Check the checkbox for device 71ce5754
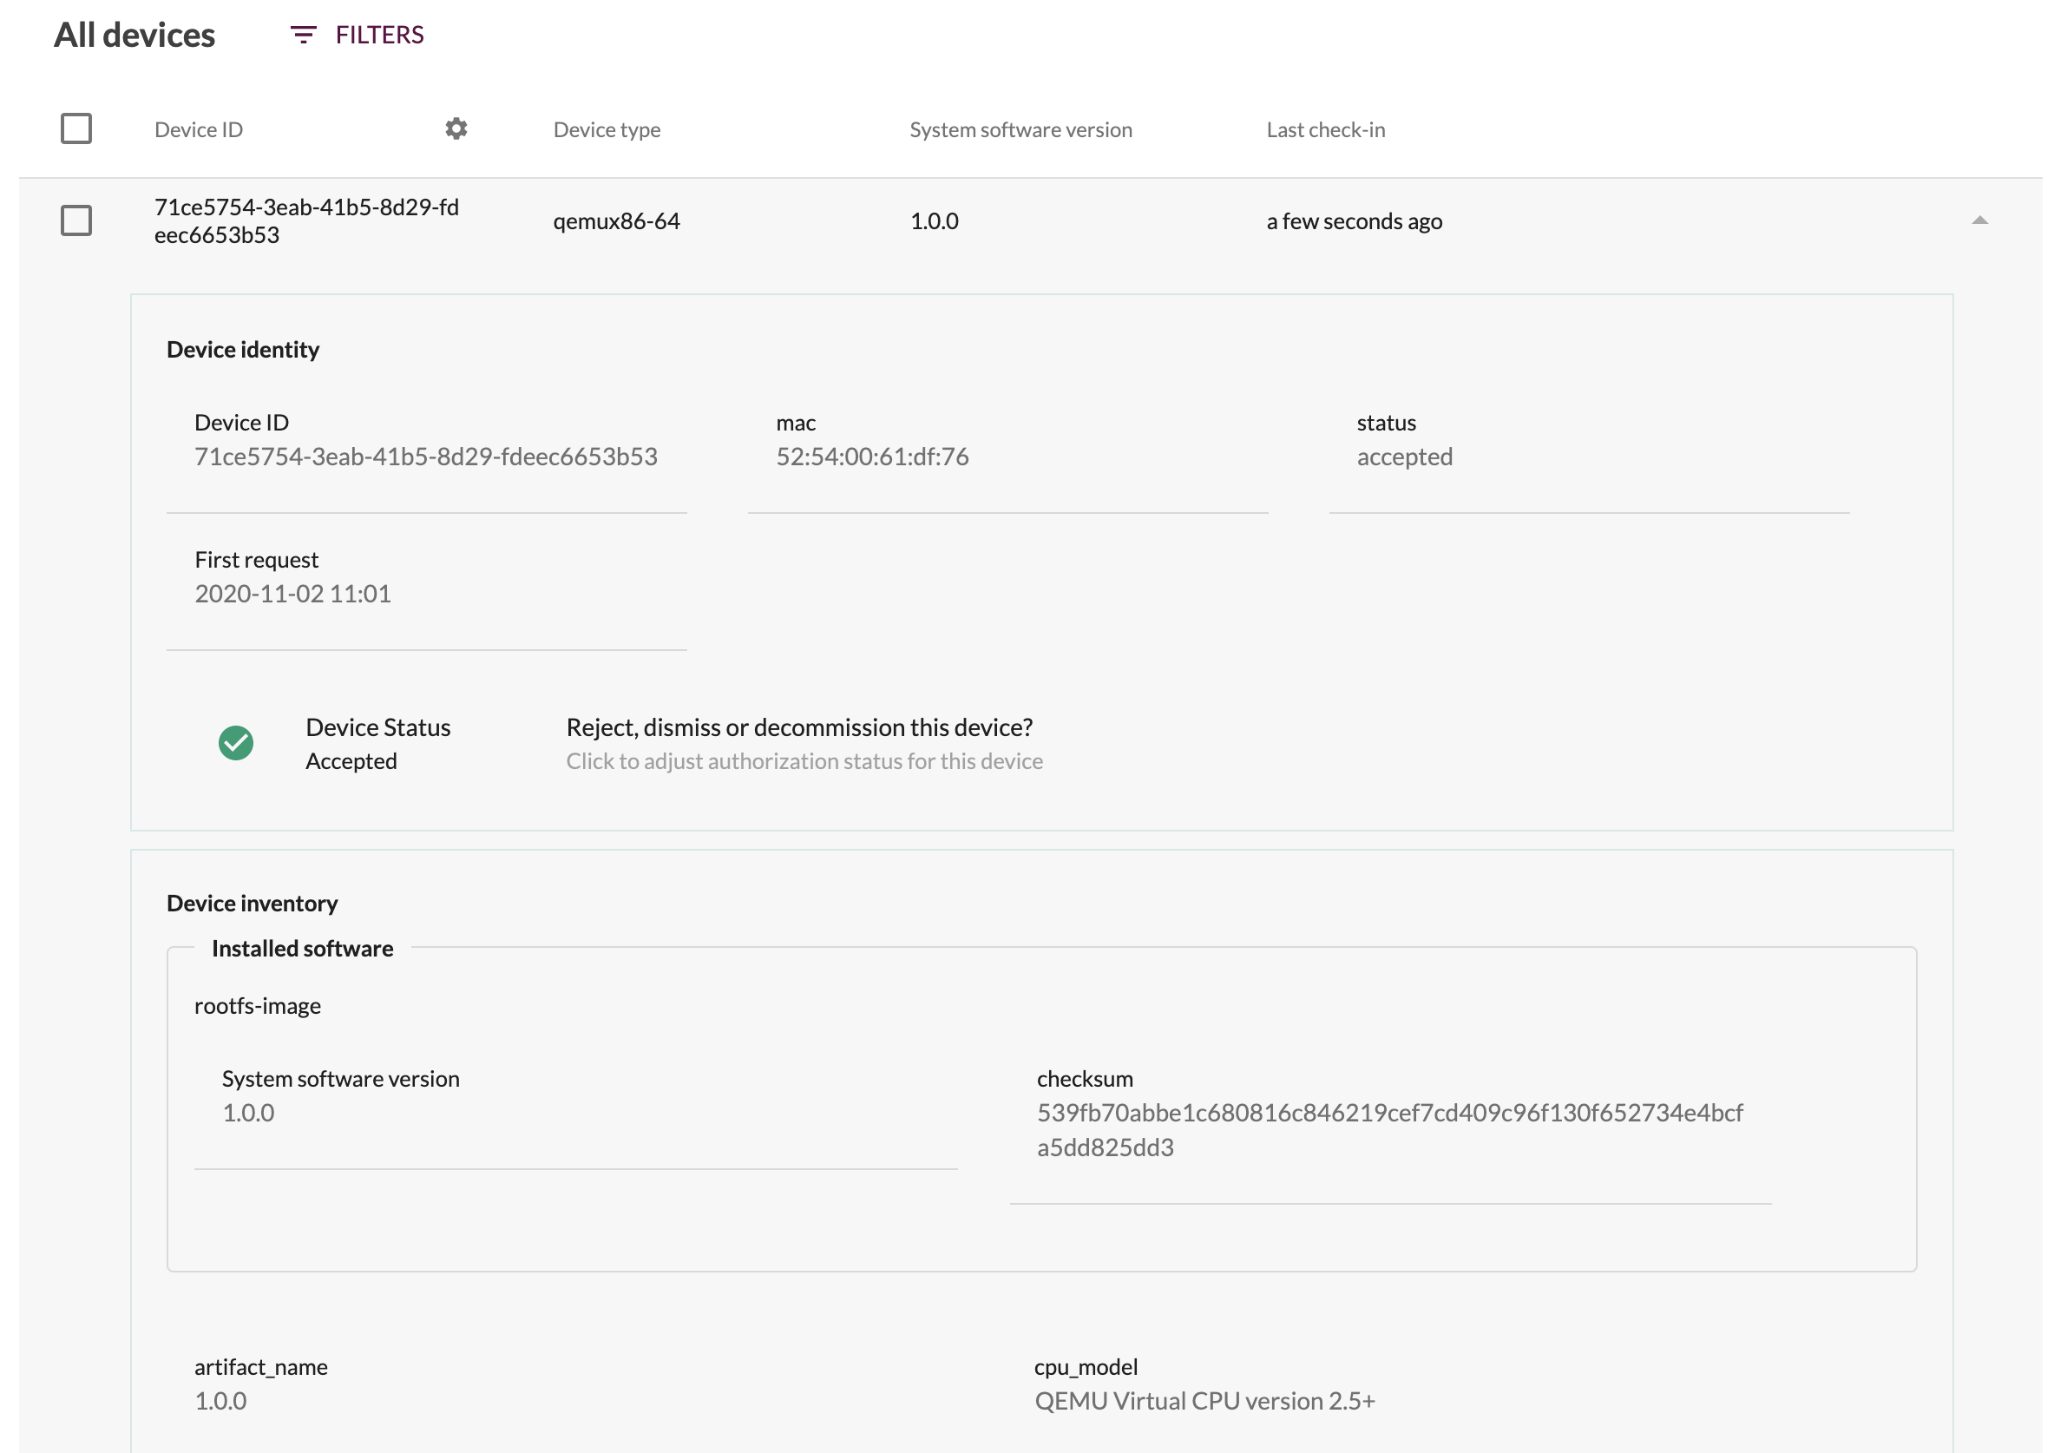The width and height of the screenshot is (2067, 1453). point(76,220)
